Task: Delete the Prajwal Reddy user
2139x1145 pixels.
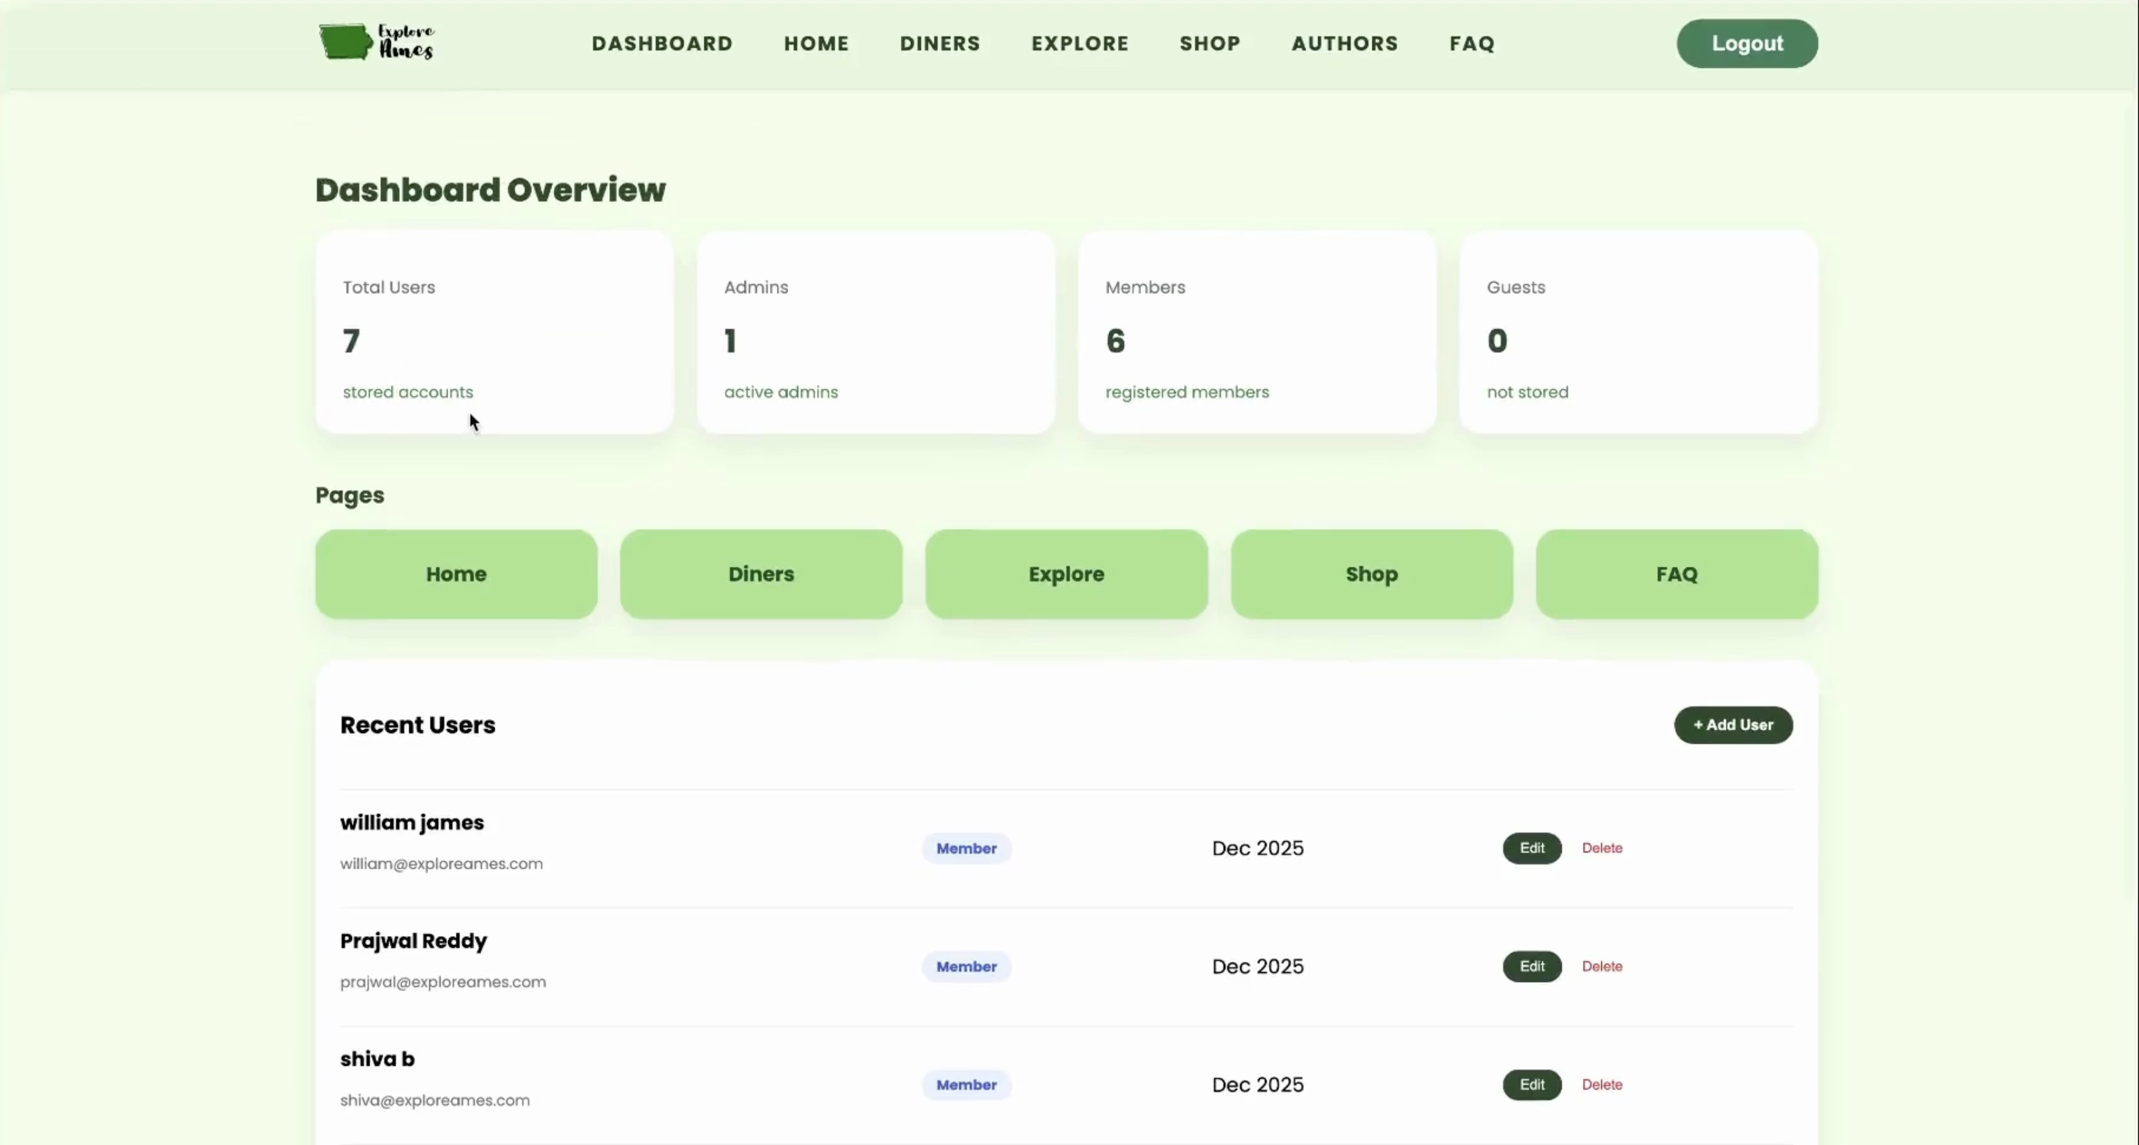Action: click(1602, 966)
